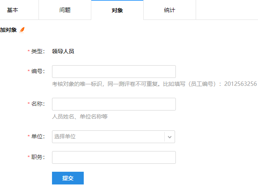258x194 pixels.
Task: Click into the 名称 text box
Action: pyautogui.click(x=114, y=104)
